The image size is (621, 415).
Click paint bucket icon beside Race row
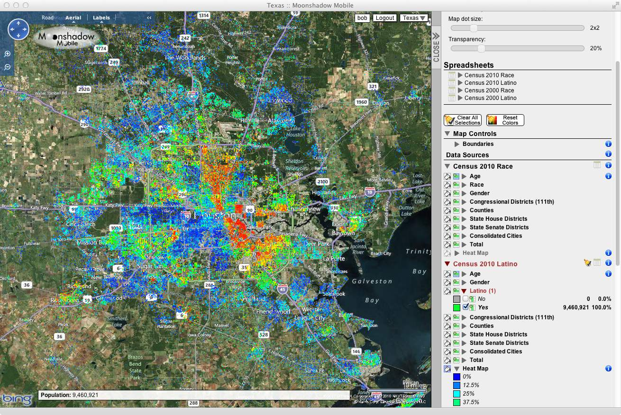[447, 185]
